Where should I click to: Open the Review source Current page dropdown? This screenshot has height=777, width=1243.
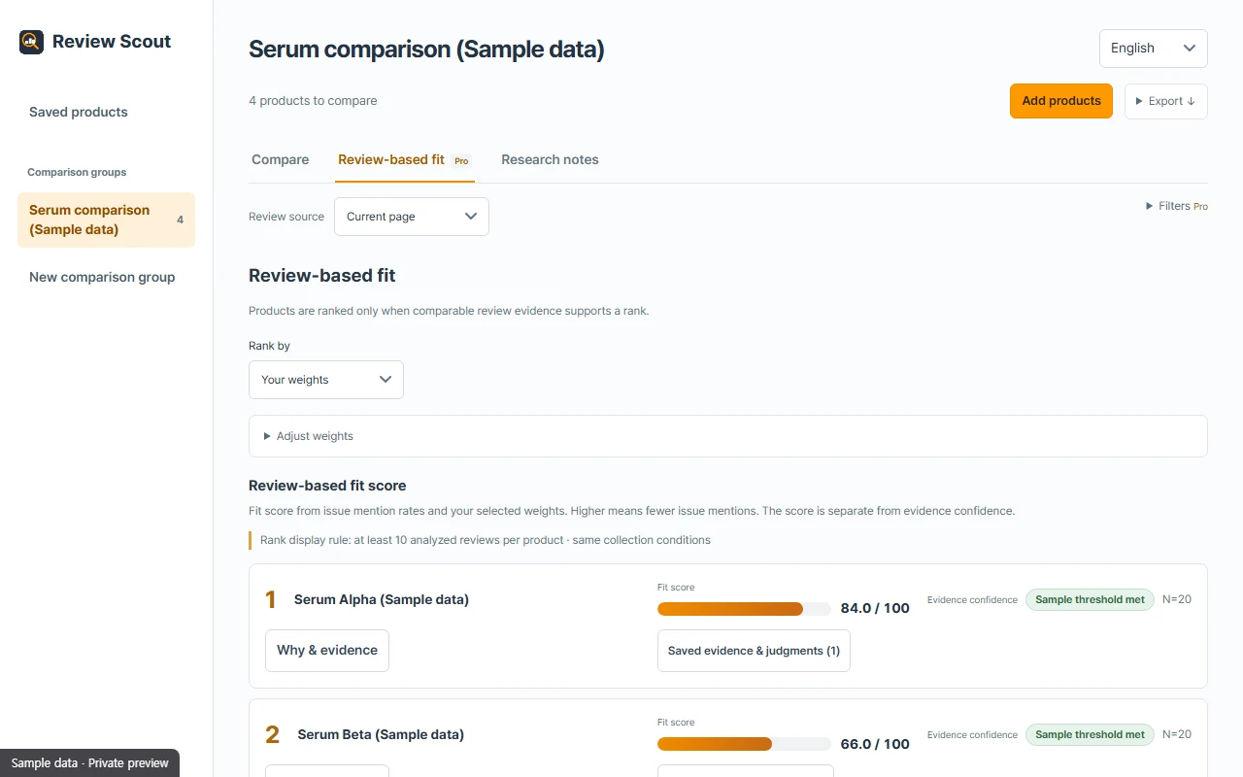click(412, 217)
